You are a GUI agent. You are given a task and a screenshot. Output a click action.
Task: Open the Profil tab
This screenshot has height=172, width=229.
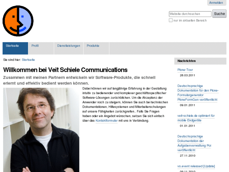point(41,48)
